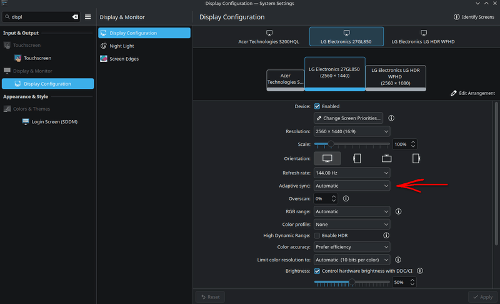The height and width of the screenshot is (304, 500).
Task: Click the Identify Screens info icon
Action: tap(457, 17)
